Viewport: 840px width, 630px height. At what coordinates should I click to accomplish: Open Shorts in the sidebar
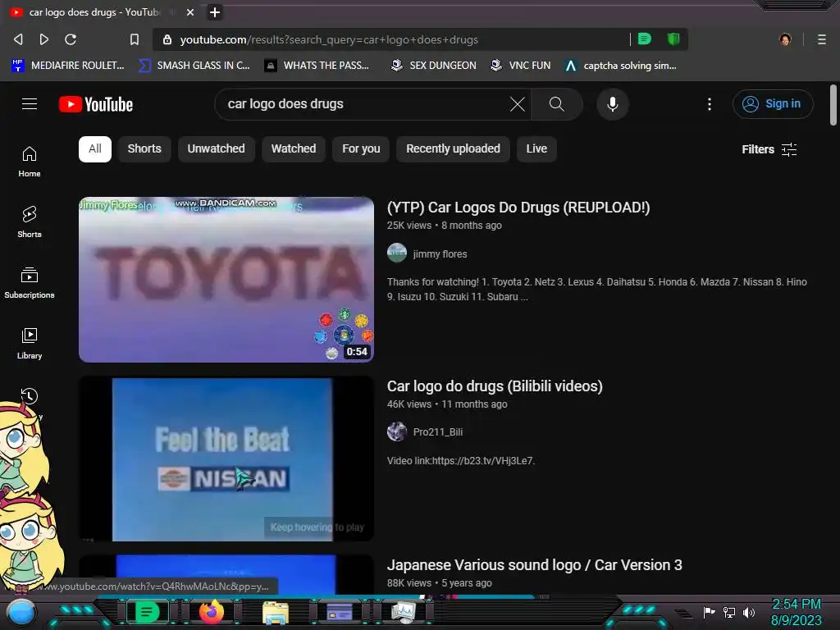(30, 221)
